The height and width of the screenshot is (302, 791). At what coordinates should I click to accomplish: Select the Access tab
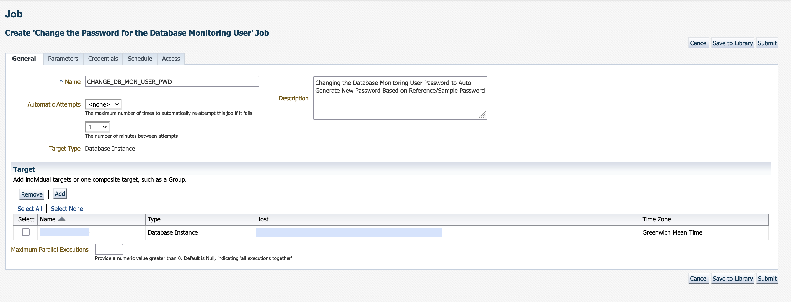point(171,59)
